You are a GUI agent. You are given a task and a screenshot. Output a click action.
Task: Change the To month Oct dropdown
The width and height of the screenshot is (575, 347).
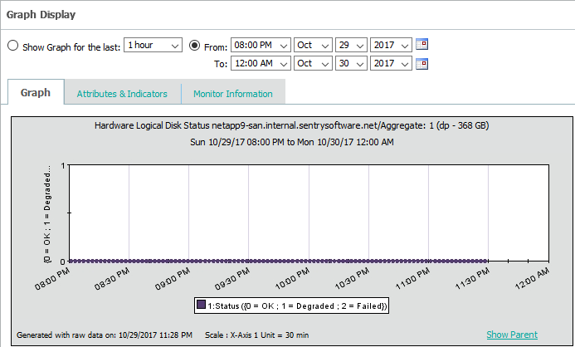(312, 63)
